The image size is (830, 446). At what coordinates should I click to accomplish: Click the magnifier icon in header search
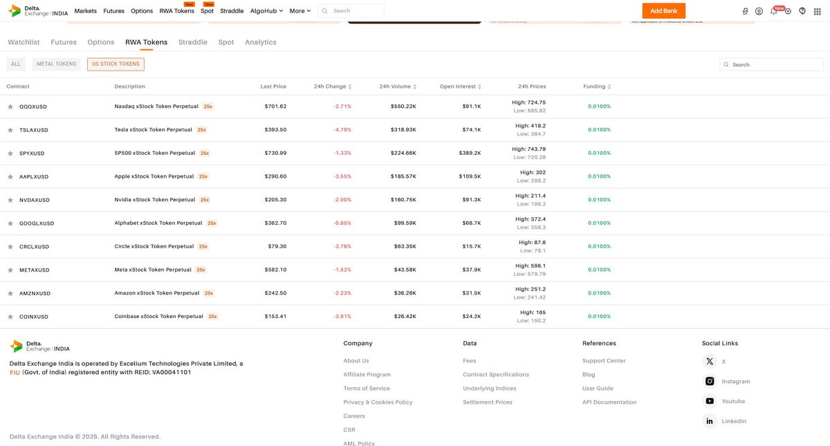(324, 11)
